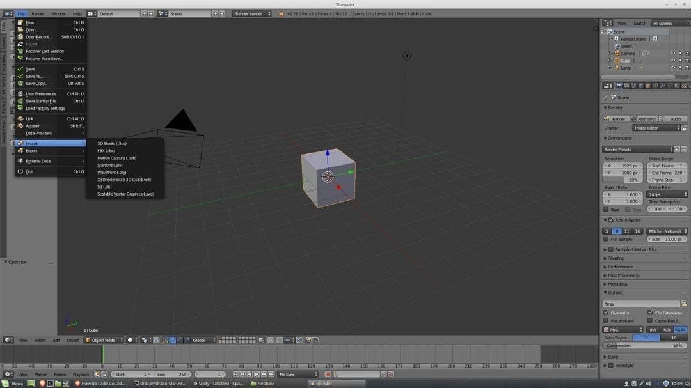Toggle the Anti-Aliasing checkbox
The image size is (691, 388).
[x=611, y=220]
